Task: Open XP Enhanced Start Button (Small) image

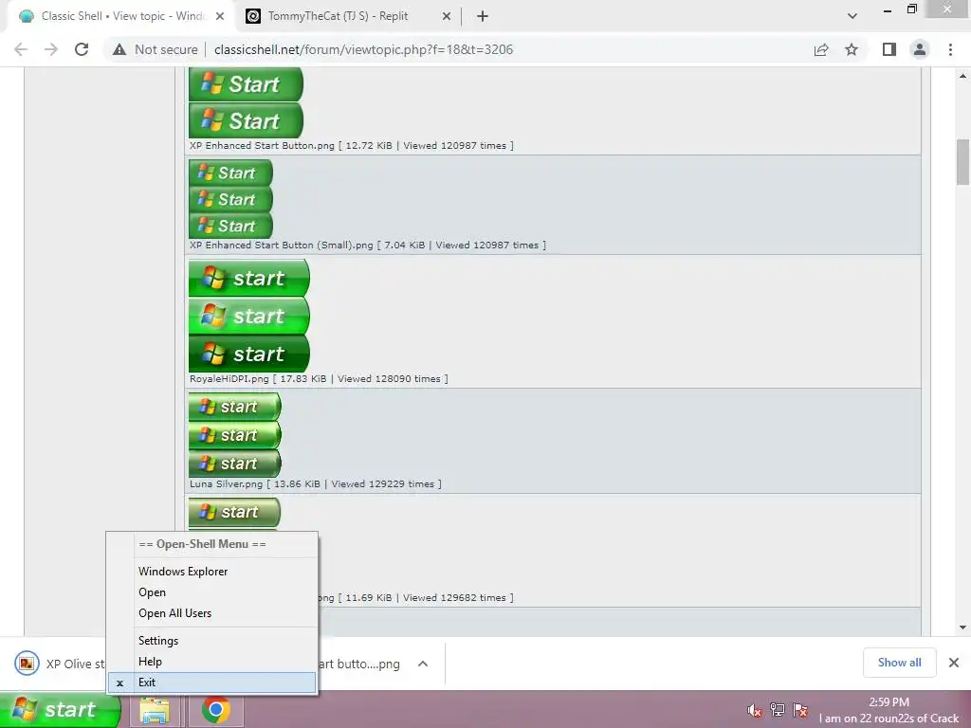Action: [230, 199]
